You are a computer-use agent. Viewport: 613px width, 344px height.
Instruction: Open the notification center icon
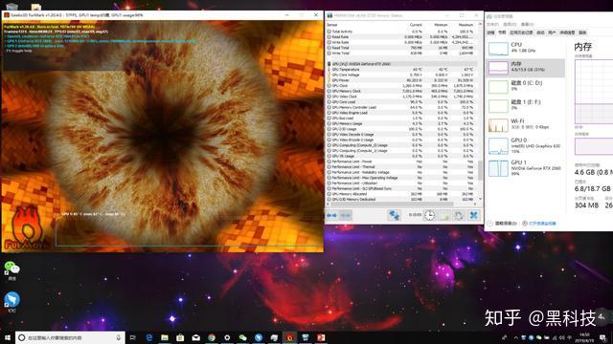[x=602, y=337]
